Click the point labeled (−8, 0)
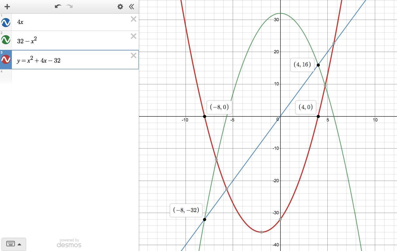Viewport: 397px width, 251px height. pyautogui.click(x=205, y=116)
